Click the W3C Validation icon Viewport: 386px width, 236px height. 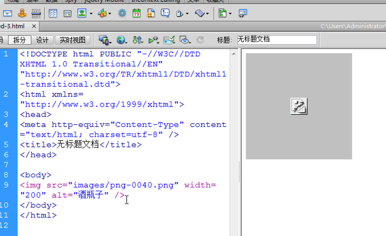[154, 40]
